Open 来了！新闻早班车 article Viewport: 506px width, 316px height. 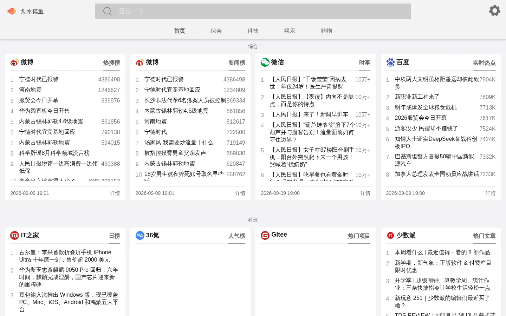click(309, 114)
